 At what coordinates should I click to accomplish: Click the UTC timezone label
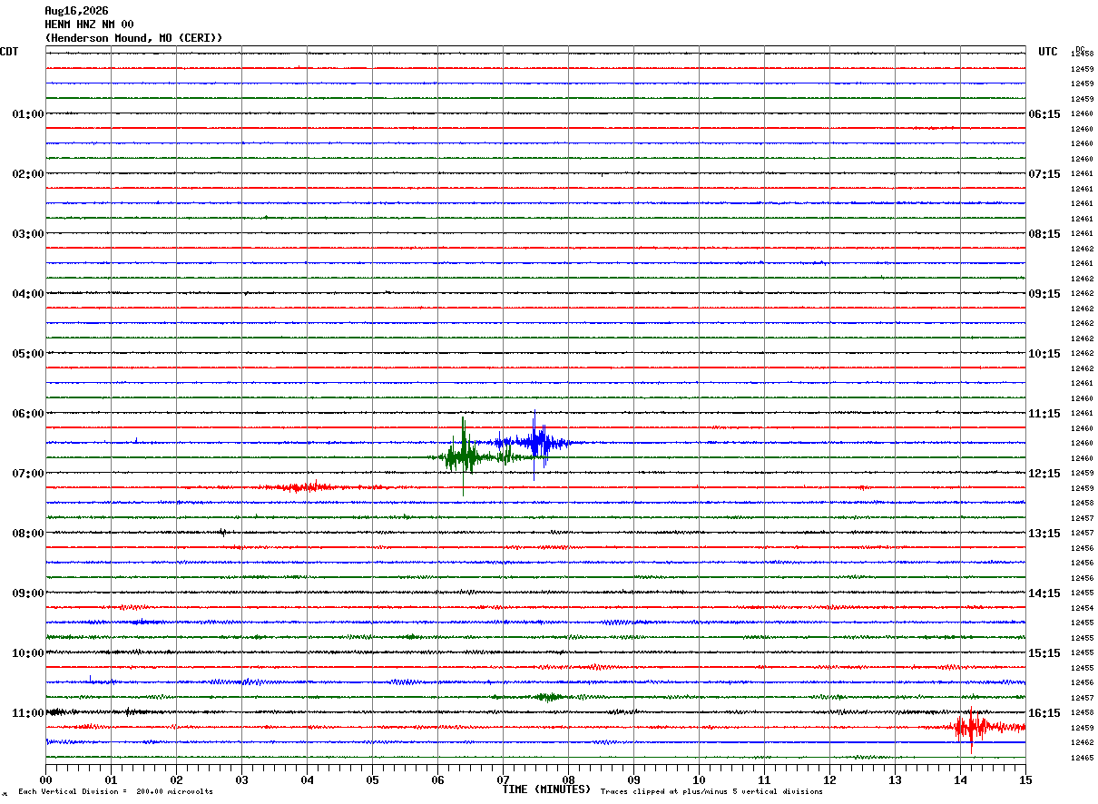pos(1048,52)
